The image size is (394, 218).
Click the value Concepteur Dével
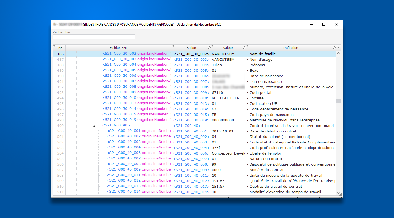point(229,153)
